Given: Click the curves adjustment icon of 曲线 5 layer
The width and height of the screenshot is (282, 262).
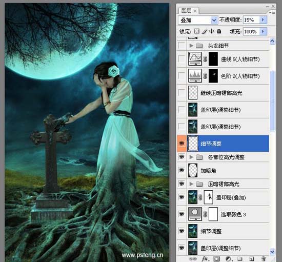Looking at the screenshot, I should tap(195, 58).
